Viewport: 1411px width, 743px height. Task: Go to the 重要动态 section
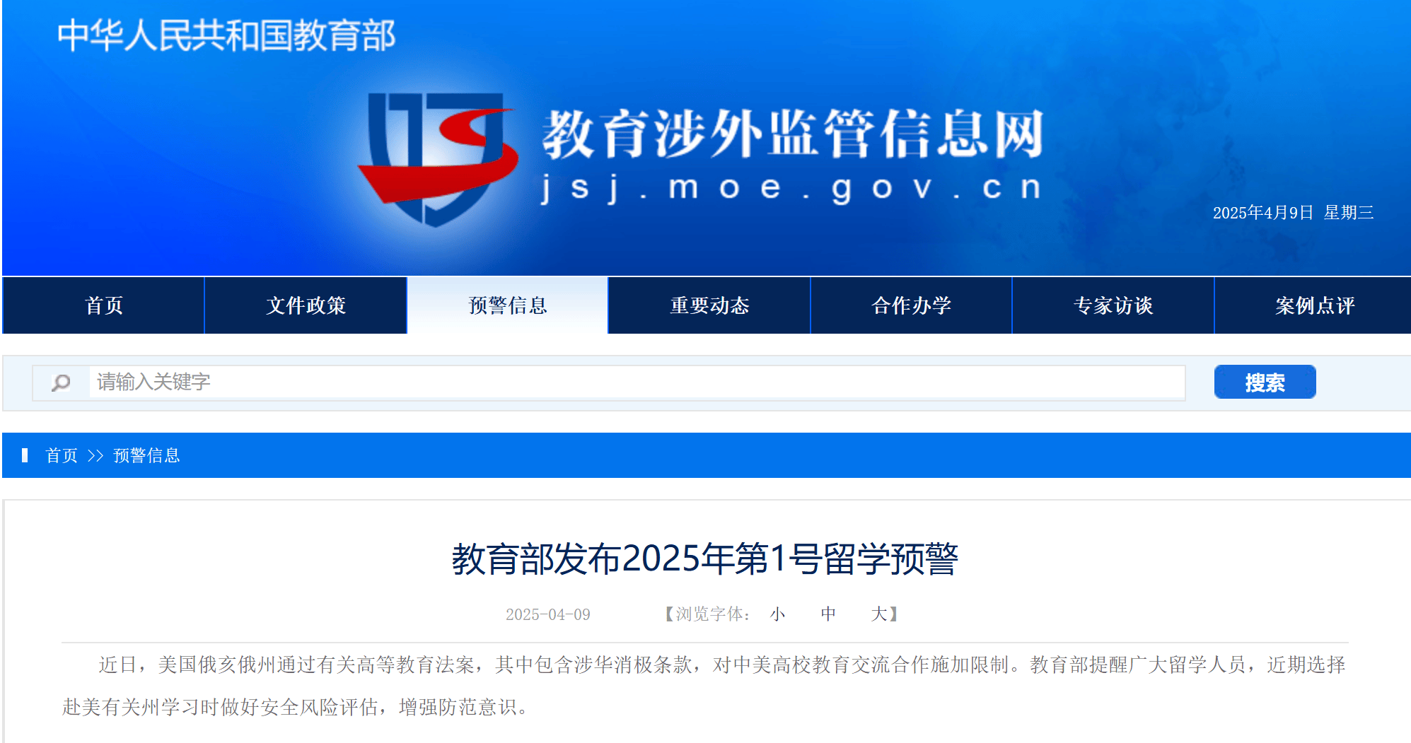709,305
